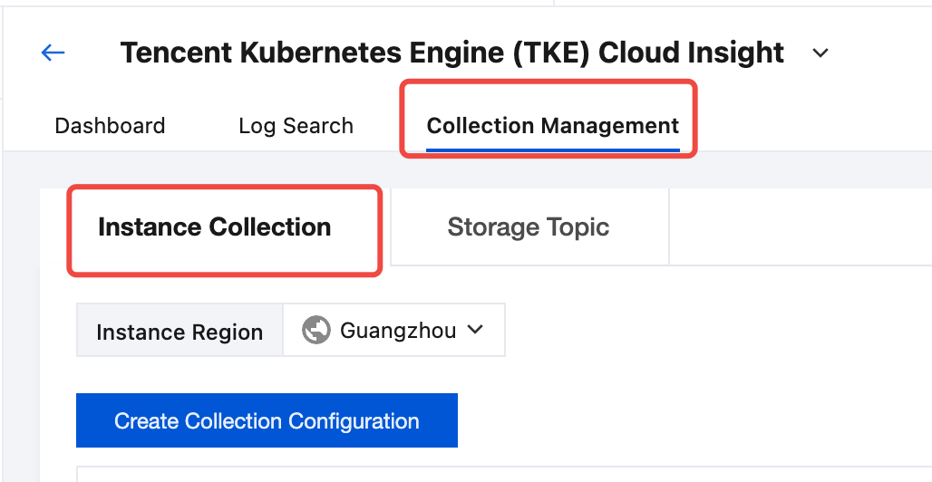
Task: Select the Collection Management tab
Action: [552, 126]
